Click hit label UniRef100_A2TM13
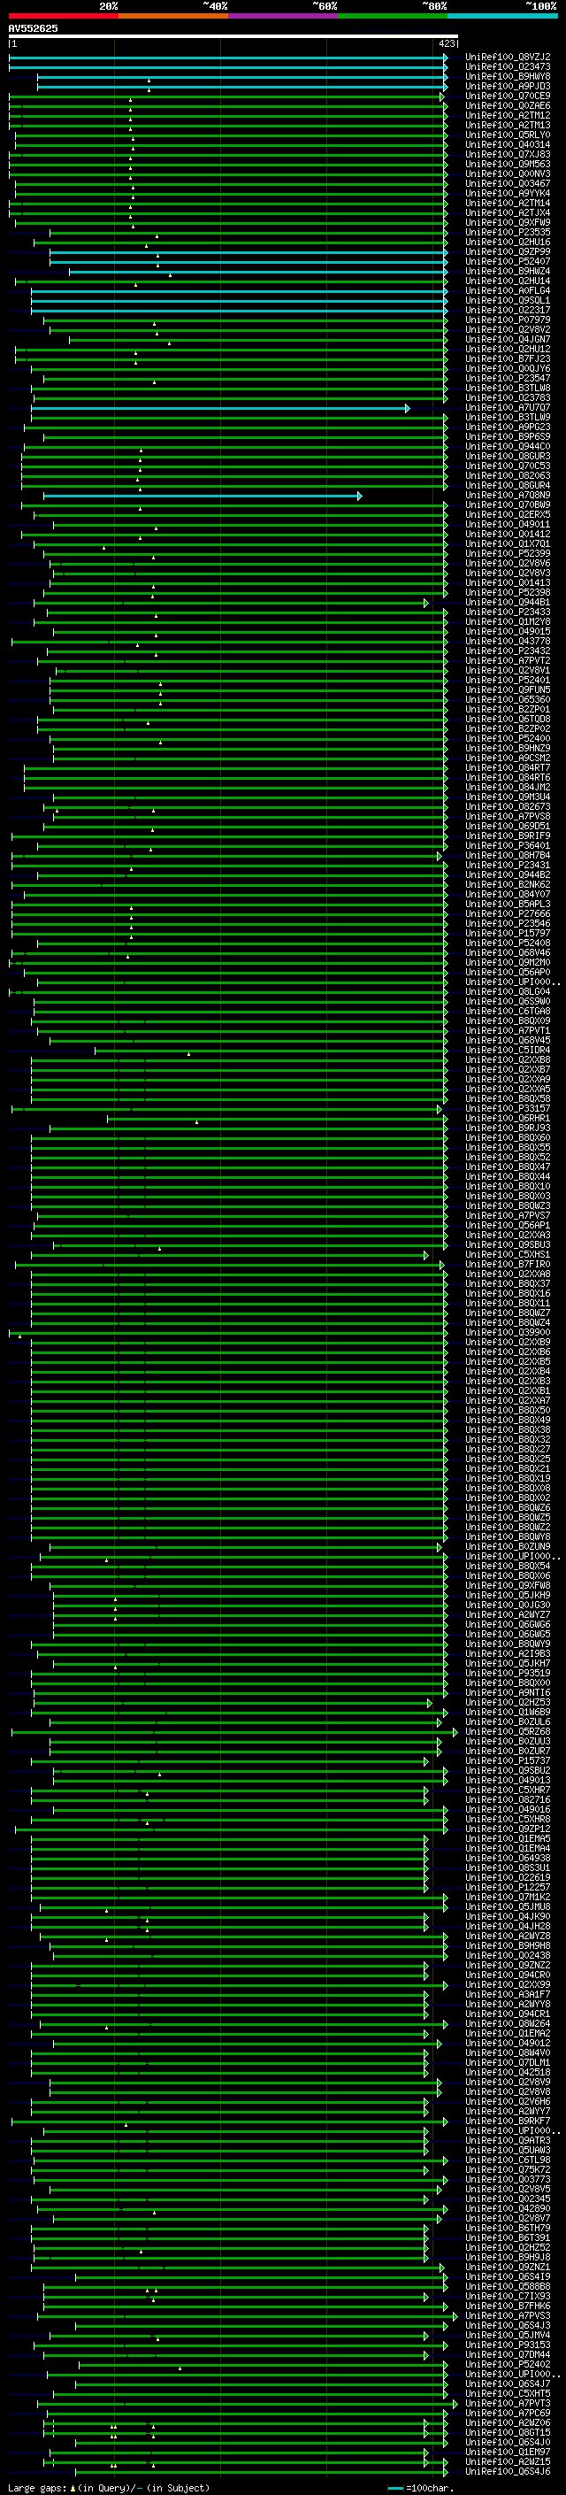566x2495 pixels. [507, 125]
